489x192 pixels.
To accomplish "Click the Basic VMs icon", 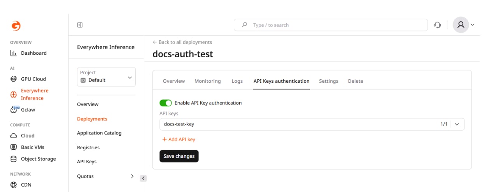I will pos(14,147).
